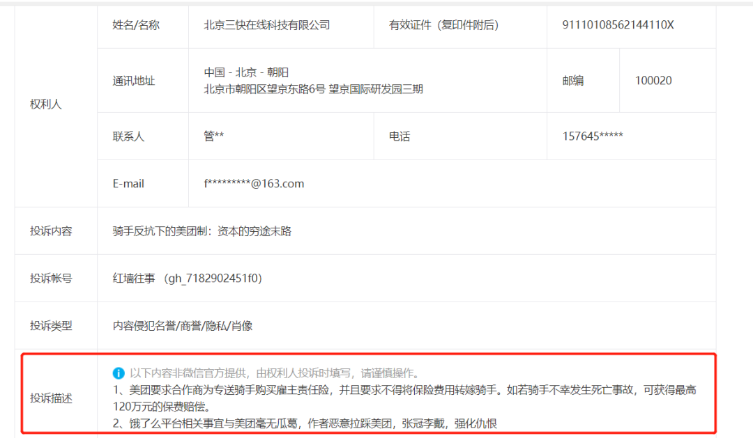753x438 pixels.
Task: Click the 投诉类型 row label
Action: click(x=51, y=326)
